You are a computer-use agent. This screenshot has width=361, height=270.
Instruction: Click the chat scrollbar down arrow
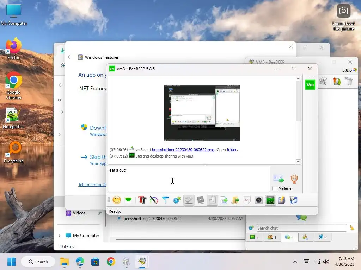(298, 162)
